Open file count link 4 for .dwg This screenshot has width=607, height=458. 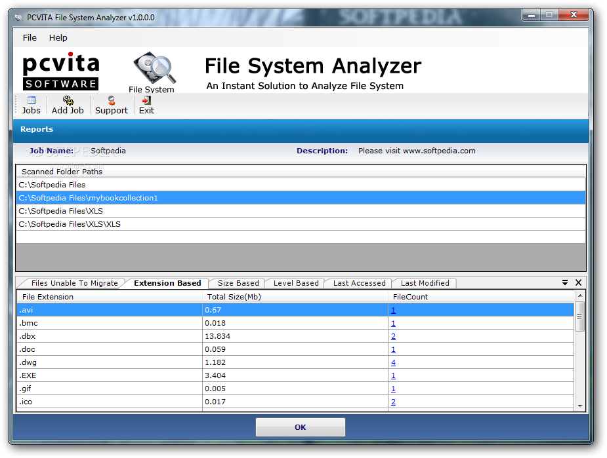[x=393, y=362]
